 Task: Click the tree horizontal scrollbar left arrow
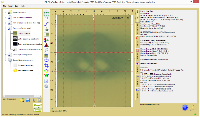coord(4,96)
